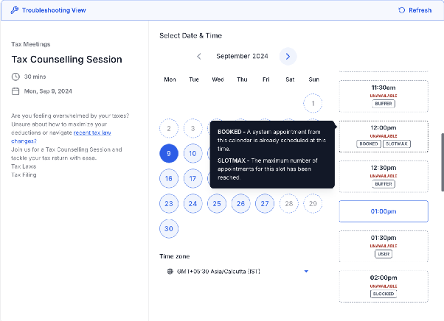Click the SLOTMAX tag on 12:00pm slot
444x321 pixels.
point(397,144)
